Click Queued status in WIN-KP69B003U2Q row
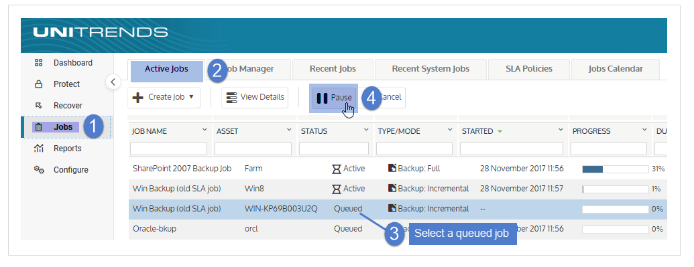The height and width of the screenshot is (267, 694). pos(348,208)
